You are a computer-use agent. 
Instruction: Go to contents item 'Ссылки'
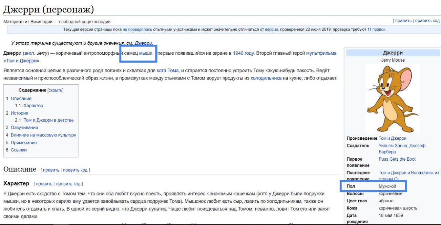click(x=19, y=150)
